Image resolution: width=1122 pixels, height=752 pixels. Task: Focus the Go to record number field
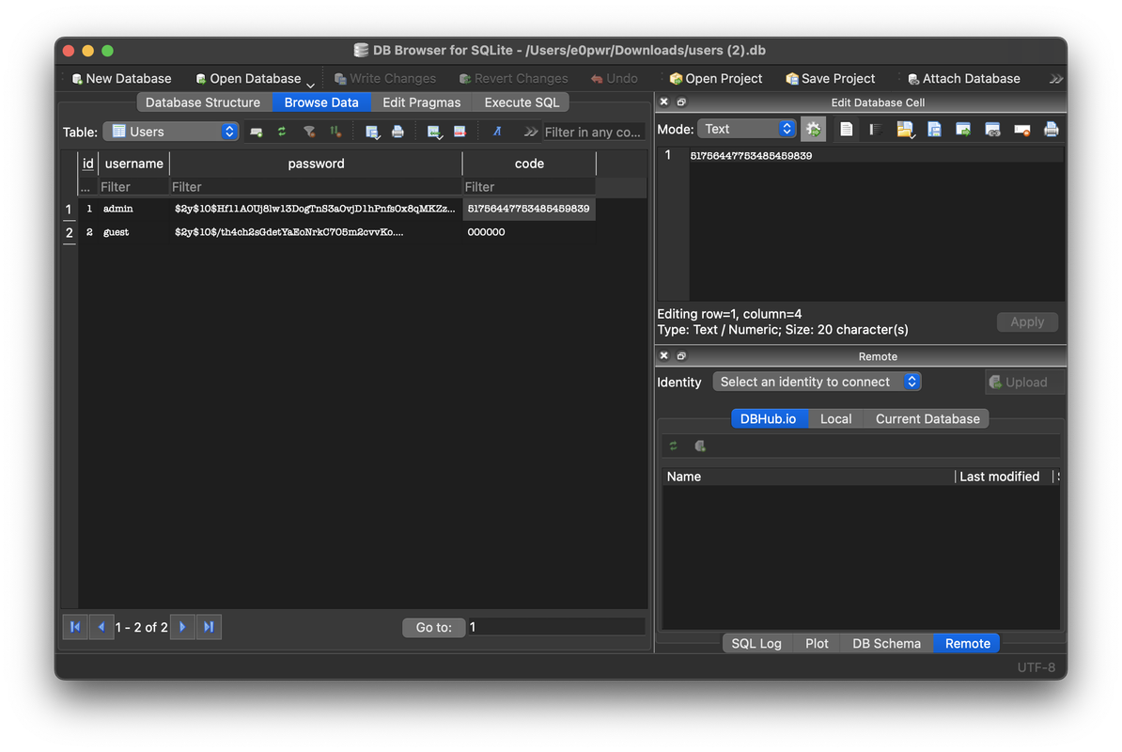coord(556,628)
